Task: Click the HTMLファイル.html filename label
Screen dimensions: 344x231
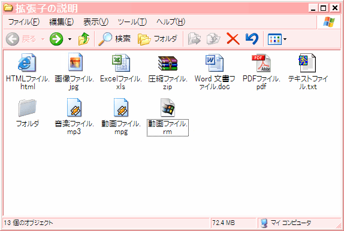Action: 28,83
